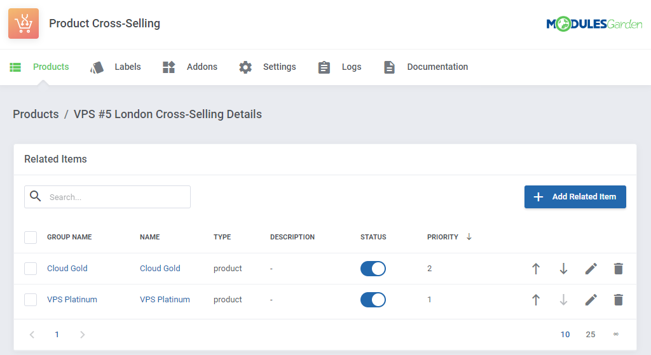Click VPS Platinum greyed down arrow icon
This screenshot has height=355, width=651.
click(563, 300)
